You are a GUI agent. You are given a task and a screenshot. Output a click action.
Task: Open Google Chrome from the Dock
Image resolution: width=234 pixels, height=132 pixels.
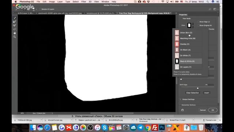click(x=147, y=128)
